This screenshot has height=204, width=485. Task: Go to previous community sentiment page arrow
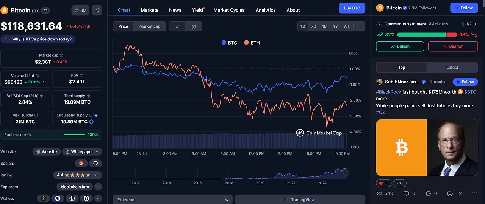pos(463,24)
